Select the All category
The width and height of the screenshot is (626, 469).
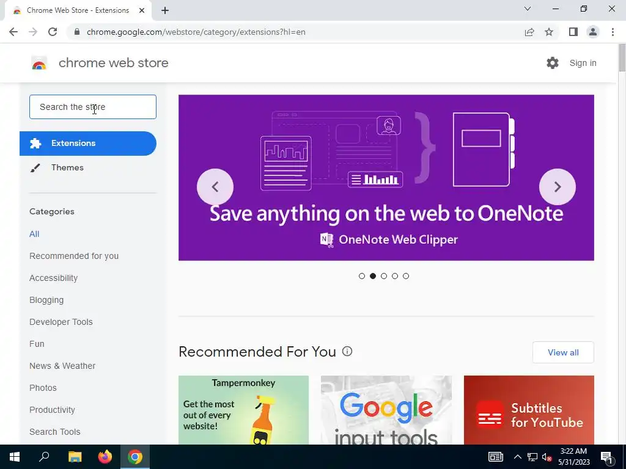point(34,234)
